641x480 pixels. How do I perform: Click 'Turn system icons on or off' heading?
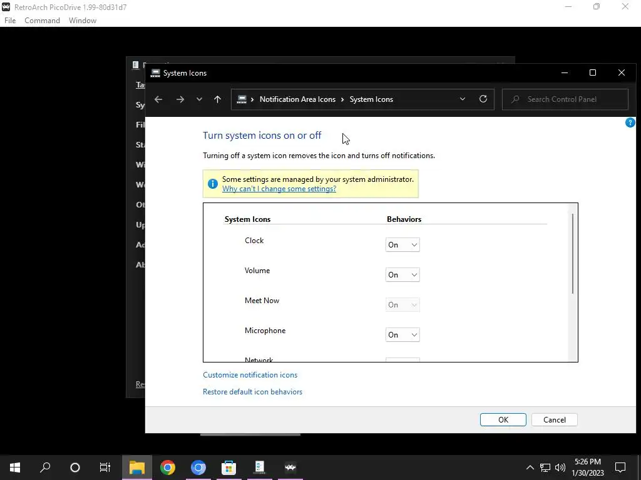[x=262, y=135]
